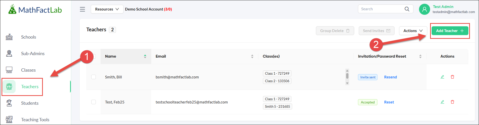Open the Test Admin profile avatar
The image size is (479, 125).
(424, 9)
